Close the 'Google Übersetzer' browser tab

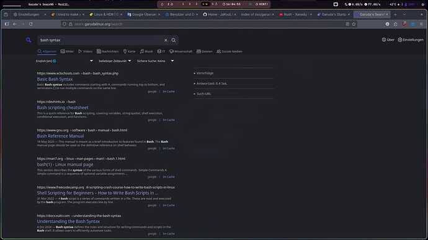coord(159,14)
